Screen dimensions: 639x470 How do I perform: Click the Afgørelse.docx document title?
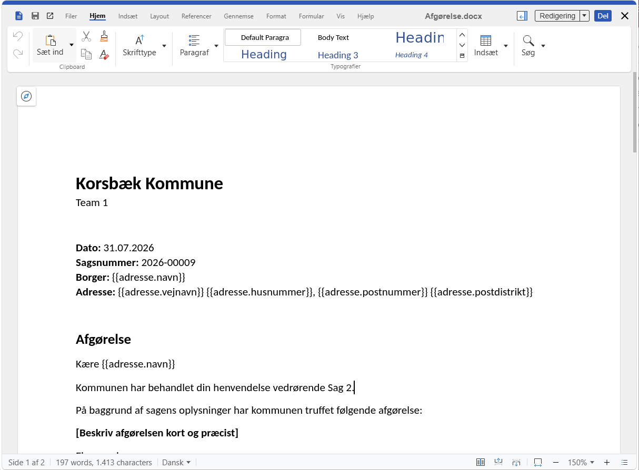pyautogui.click(x=453, y=16)
